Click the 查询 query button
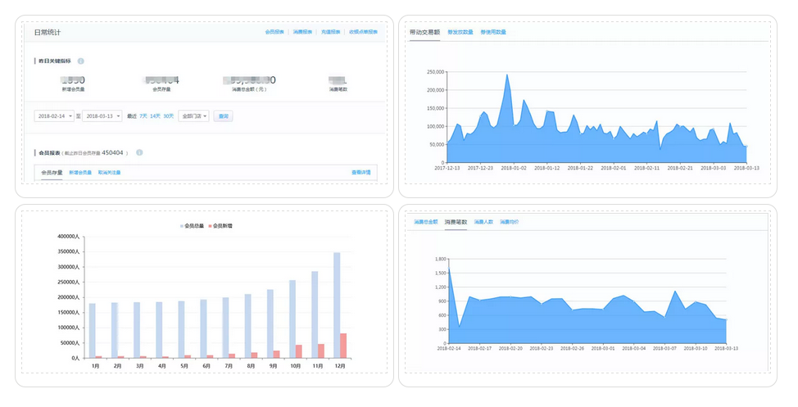The height and width of the screenshot is (407, 798). (223, 116)
